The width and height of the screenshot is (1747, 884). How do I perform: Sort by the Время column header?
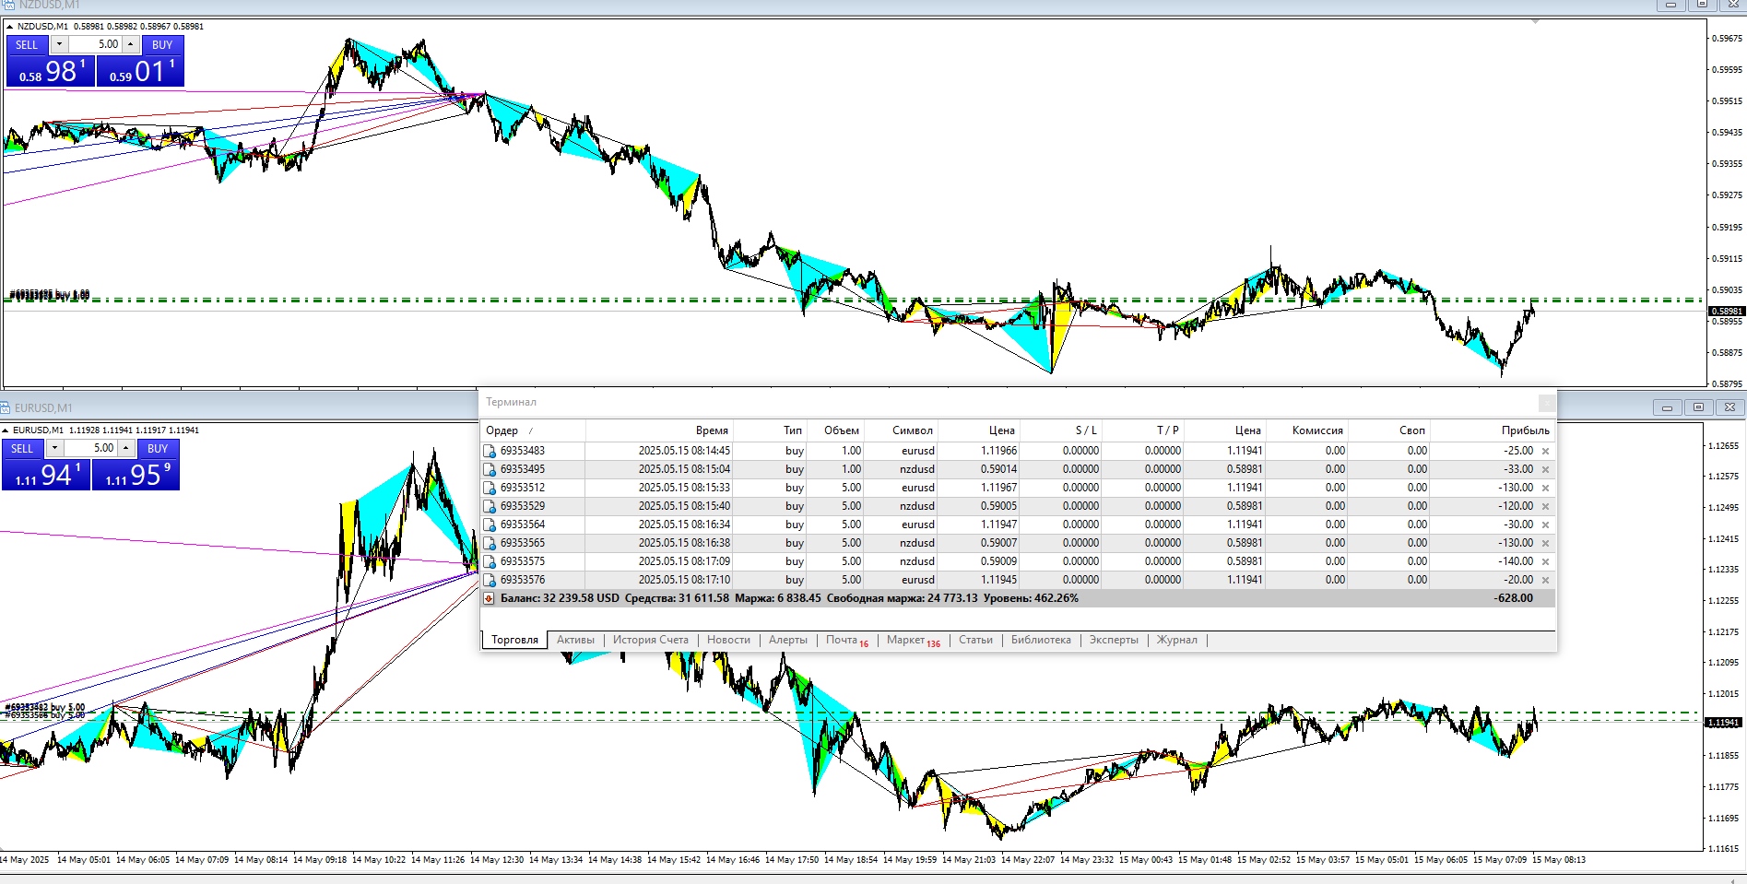[659, 430]
